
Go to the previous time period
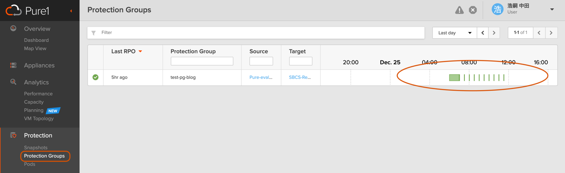point(483,33)
